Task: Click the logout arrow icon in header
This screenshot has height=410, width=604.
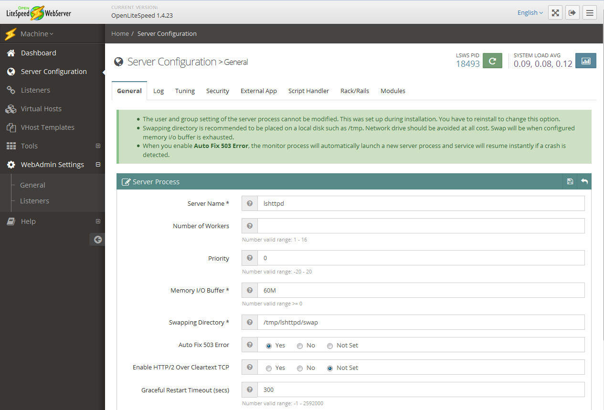Action: 572,13
